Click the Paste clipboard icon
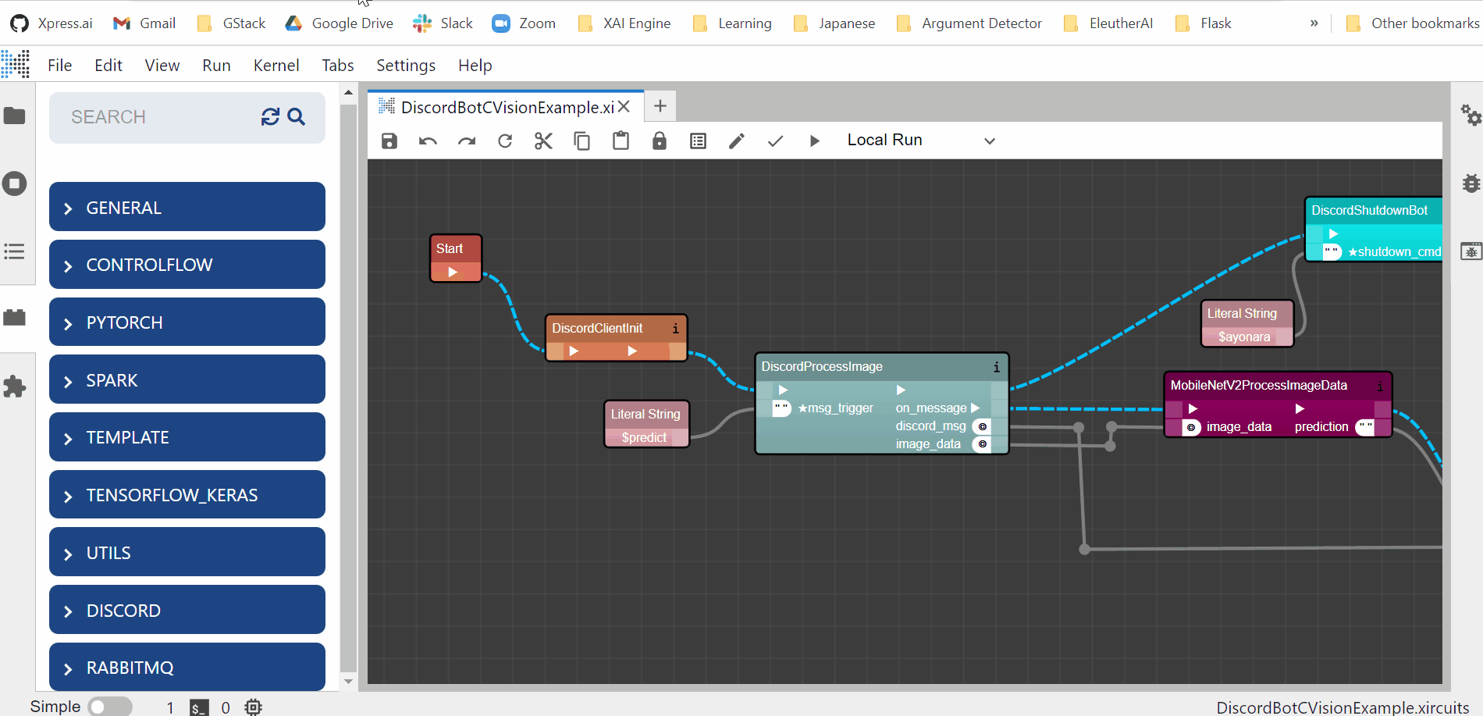The image size is (1483, 716). (x=621, y=141)
